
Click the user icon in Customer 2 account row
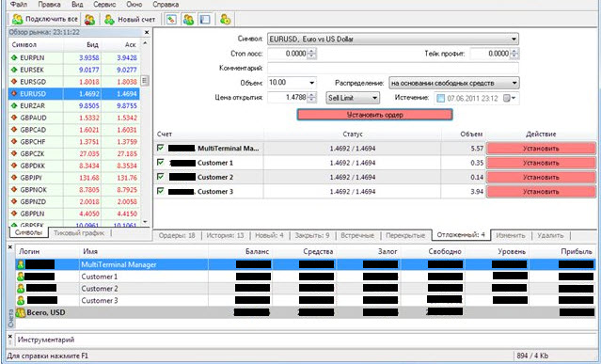(x=21, y=288)
